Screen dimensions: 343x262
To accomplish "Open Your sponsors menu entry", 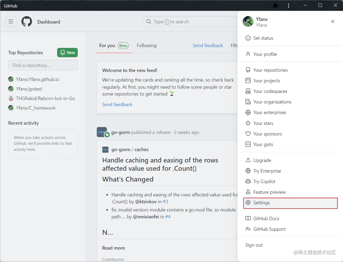I will tap(290, 134).
